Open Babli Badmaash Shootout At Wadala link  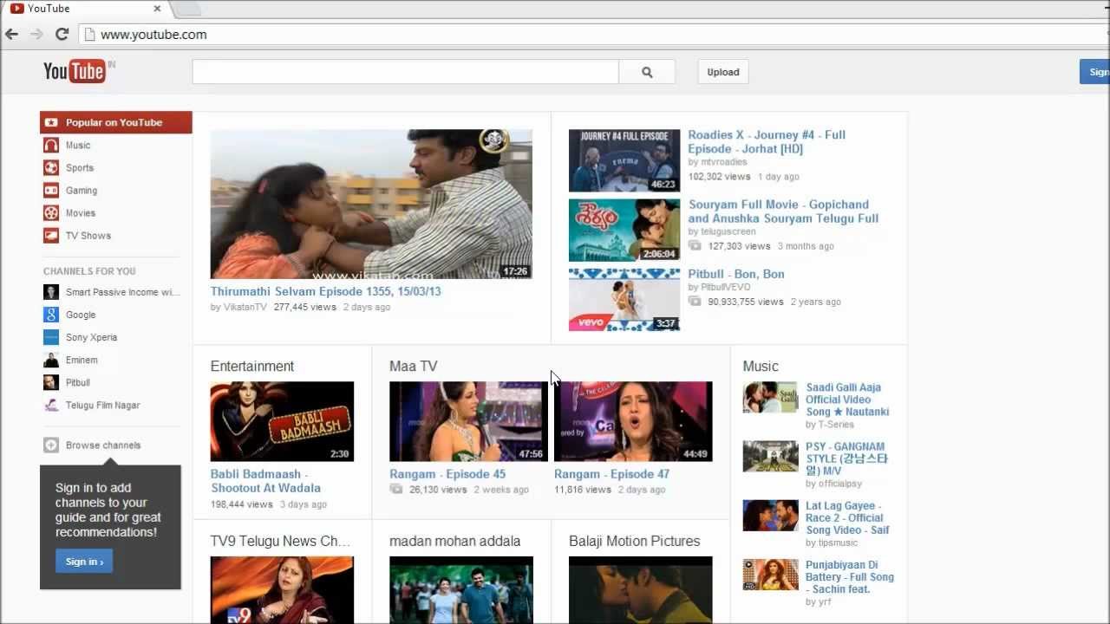(265, 481)
